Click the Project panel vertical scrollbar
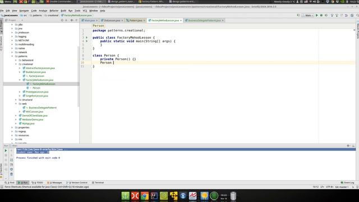 (79, 76)
